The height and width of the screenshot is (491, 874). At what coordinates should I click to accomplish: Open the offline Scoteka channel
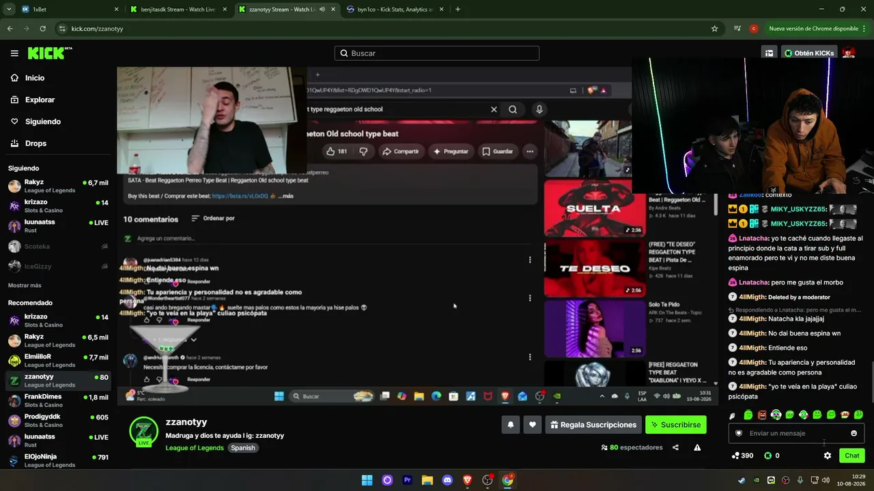pyautogui.click(x=58, y=246)
